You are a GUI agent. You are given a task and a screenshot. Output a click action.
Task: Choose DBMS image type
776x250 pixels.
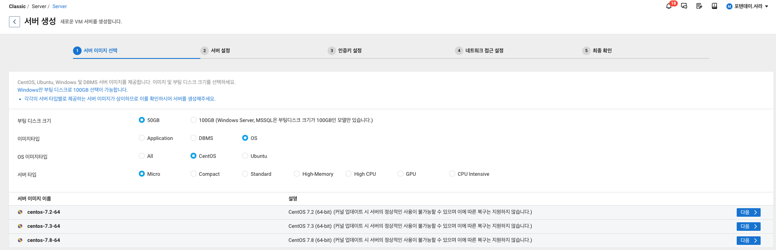(x=193, y=138)
